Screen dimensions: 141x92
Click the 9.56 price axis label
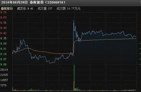click(3, 23)
